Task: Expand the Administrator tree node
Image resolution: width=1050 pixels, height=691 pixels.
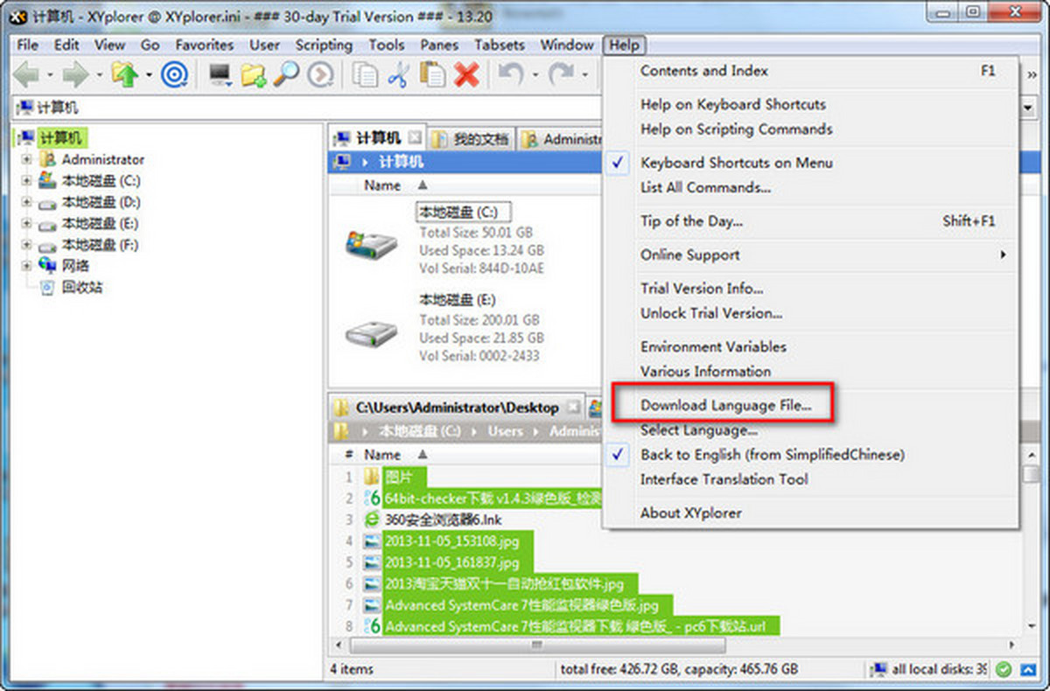Action: [26, 159]
